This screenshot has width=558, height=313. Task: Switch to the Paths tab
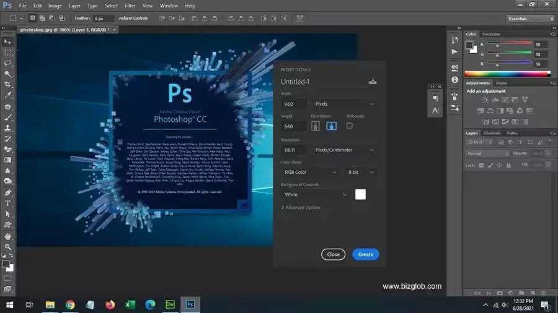pos(512,133)
